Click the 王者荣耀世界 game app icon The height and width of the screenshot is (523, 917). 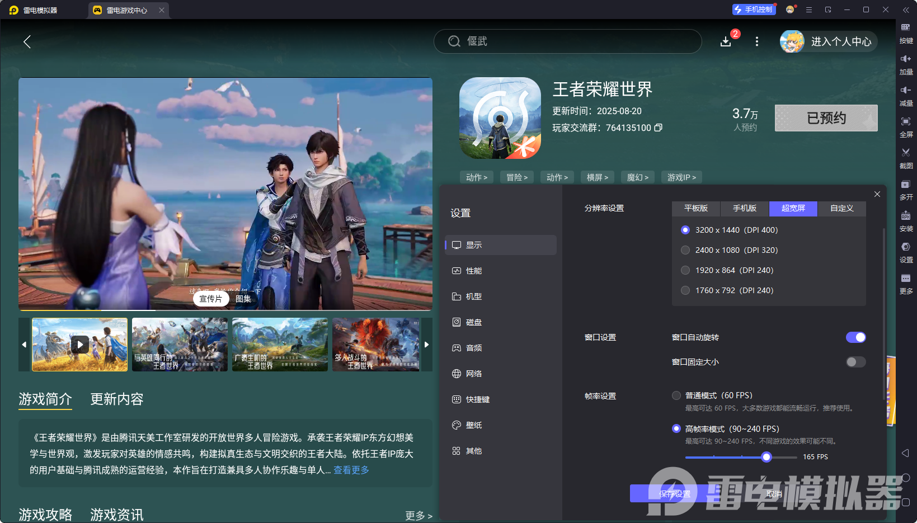point(500,118)
